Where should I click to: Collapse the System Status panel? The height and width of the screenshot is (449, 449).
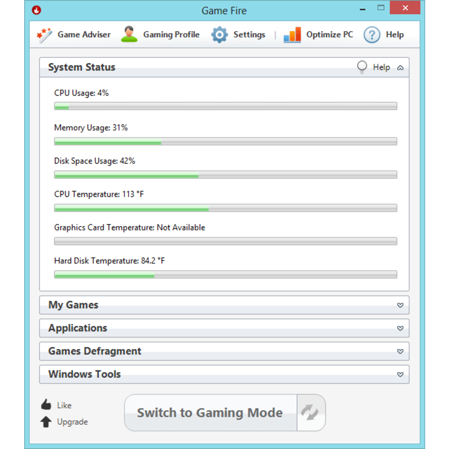400,68
